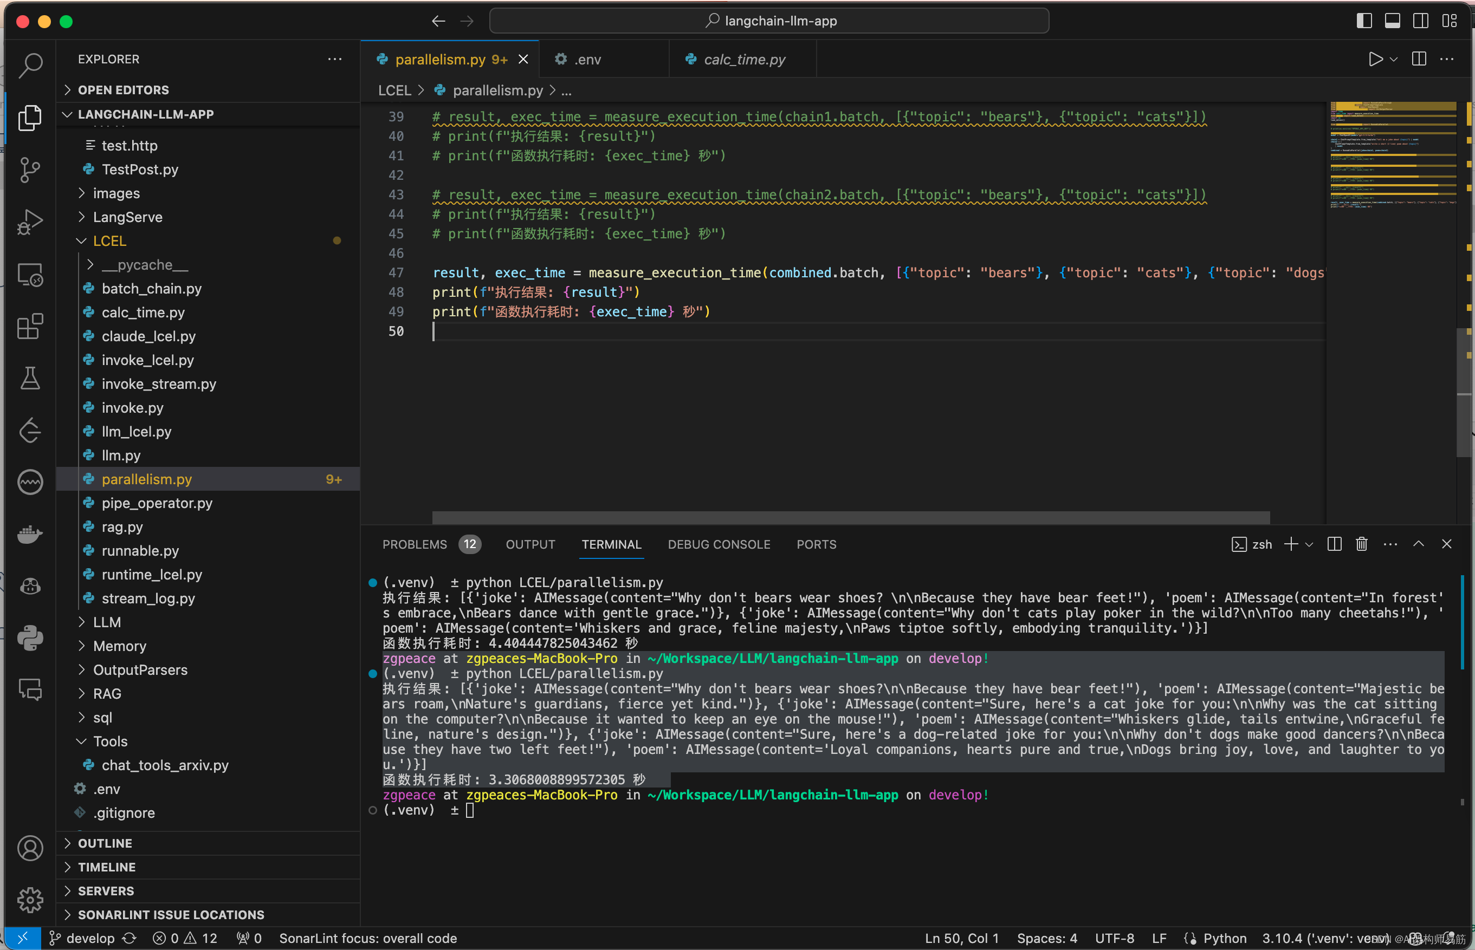Viewport: 1475px width, 950px height.
Task: Open the DEBUG CONSOLE tab
Action: (719, 544)
